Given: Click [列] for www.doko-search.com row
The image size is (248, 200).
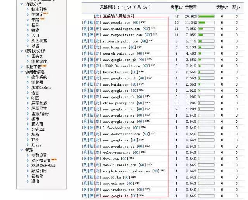Looking at the screenshot, I should point(85,134).
